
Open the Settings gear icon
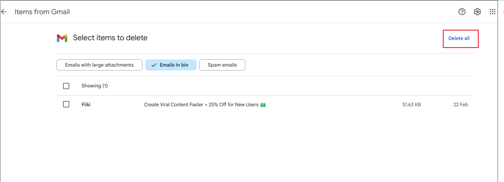click(x=477, y=12)
